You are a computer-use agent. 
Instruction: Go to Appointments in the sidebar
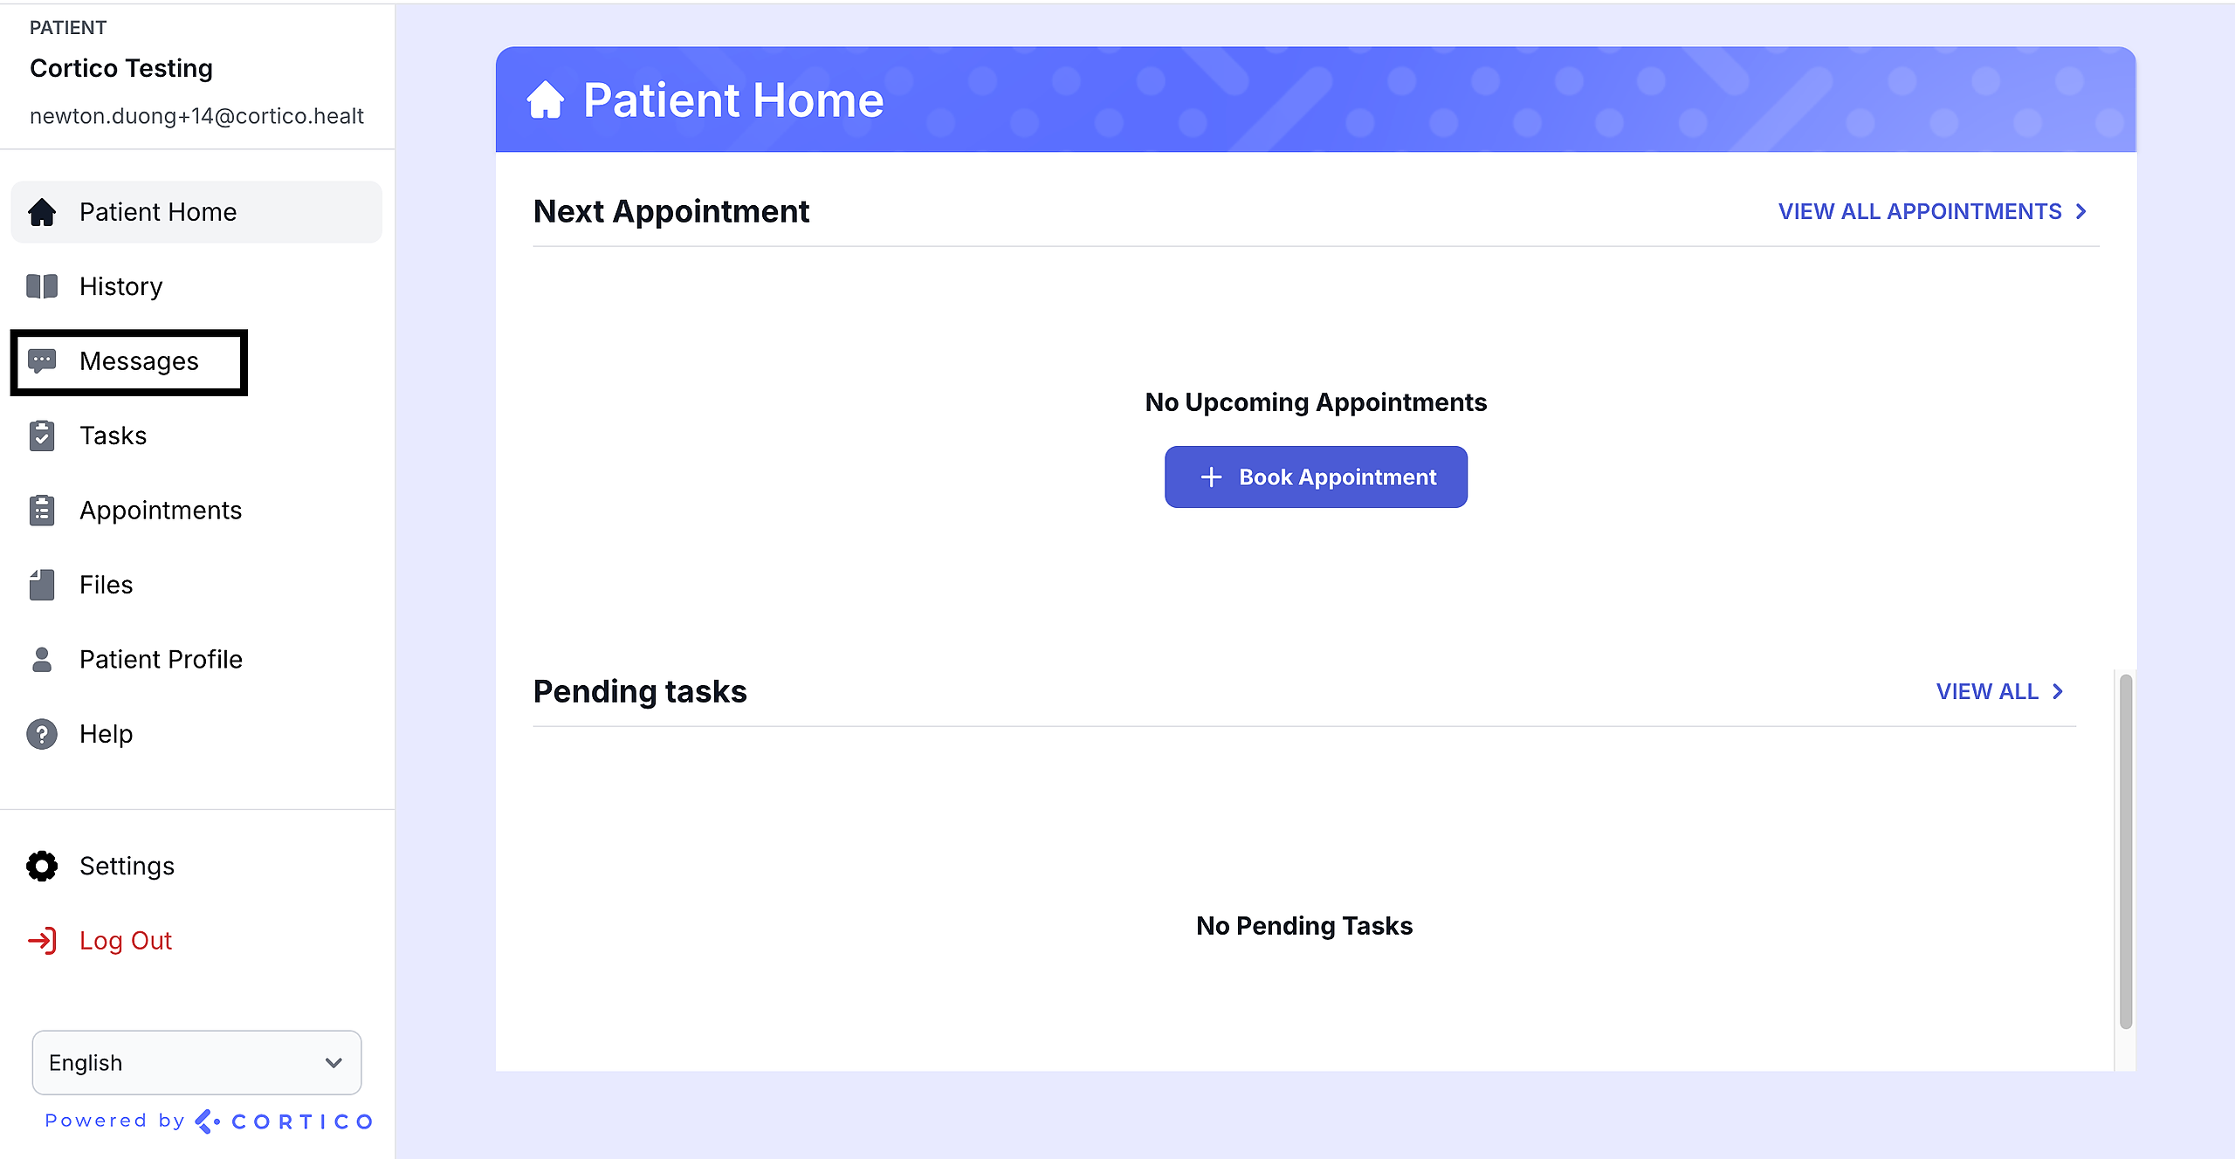pyautogui.click(x=161, y=511)
